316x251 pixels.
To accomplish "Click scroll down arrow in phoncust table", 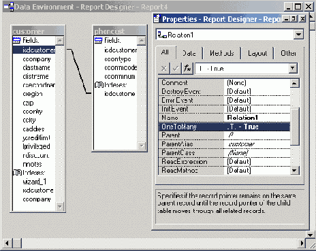I will click(142, 146).
